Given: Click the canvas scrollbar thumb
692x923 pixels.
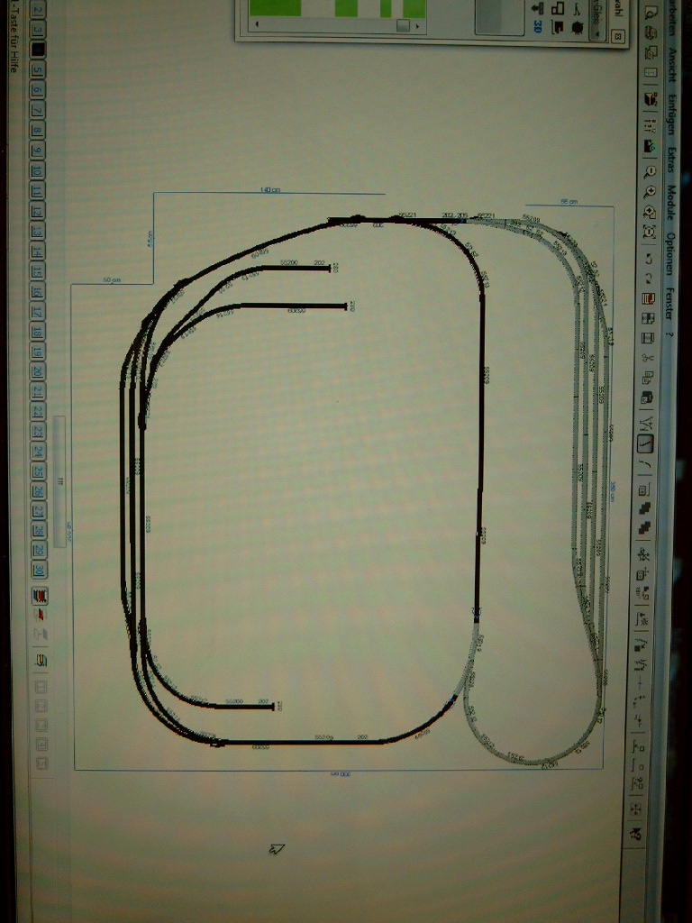Looking at the screenshot, I should click(59, 480).
